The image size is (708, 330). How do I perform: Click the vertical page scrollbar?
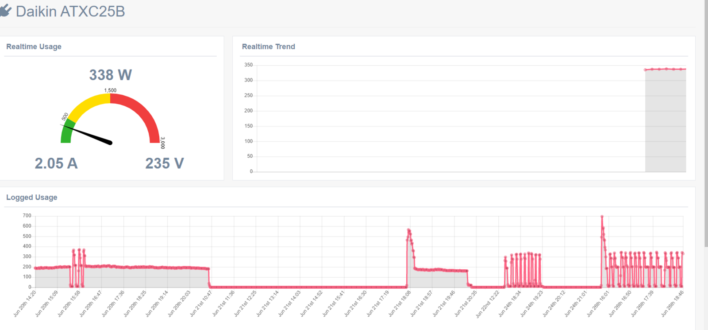pos(706,123)
